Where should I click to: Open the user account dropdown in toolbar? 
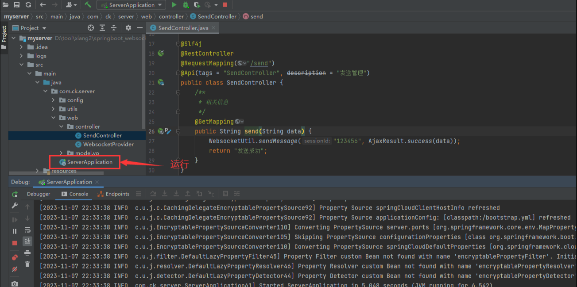pyautogui.click(x=71, y=5)
